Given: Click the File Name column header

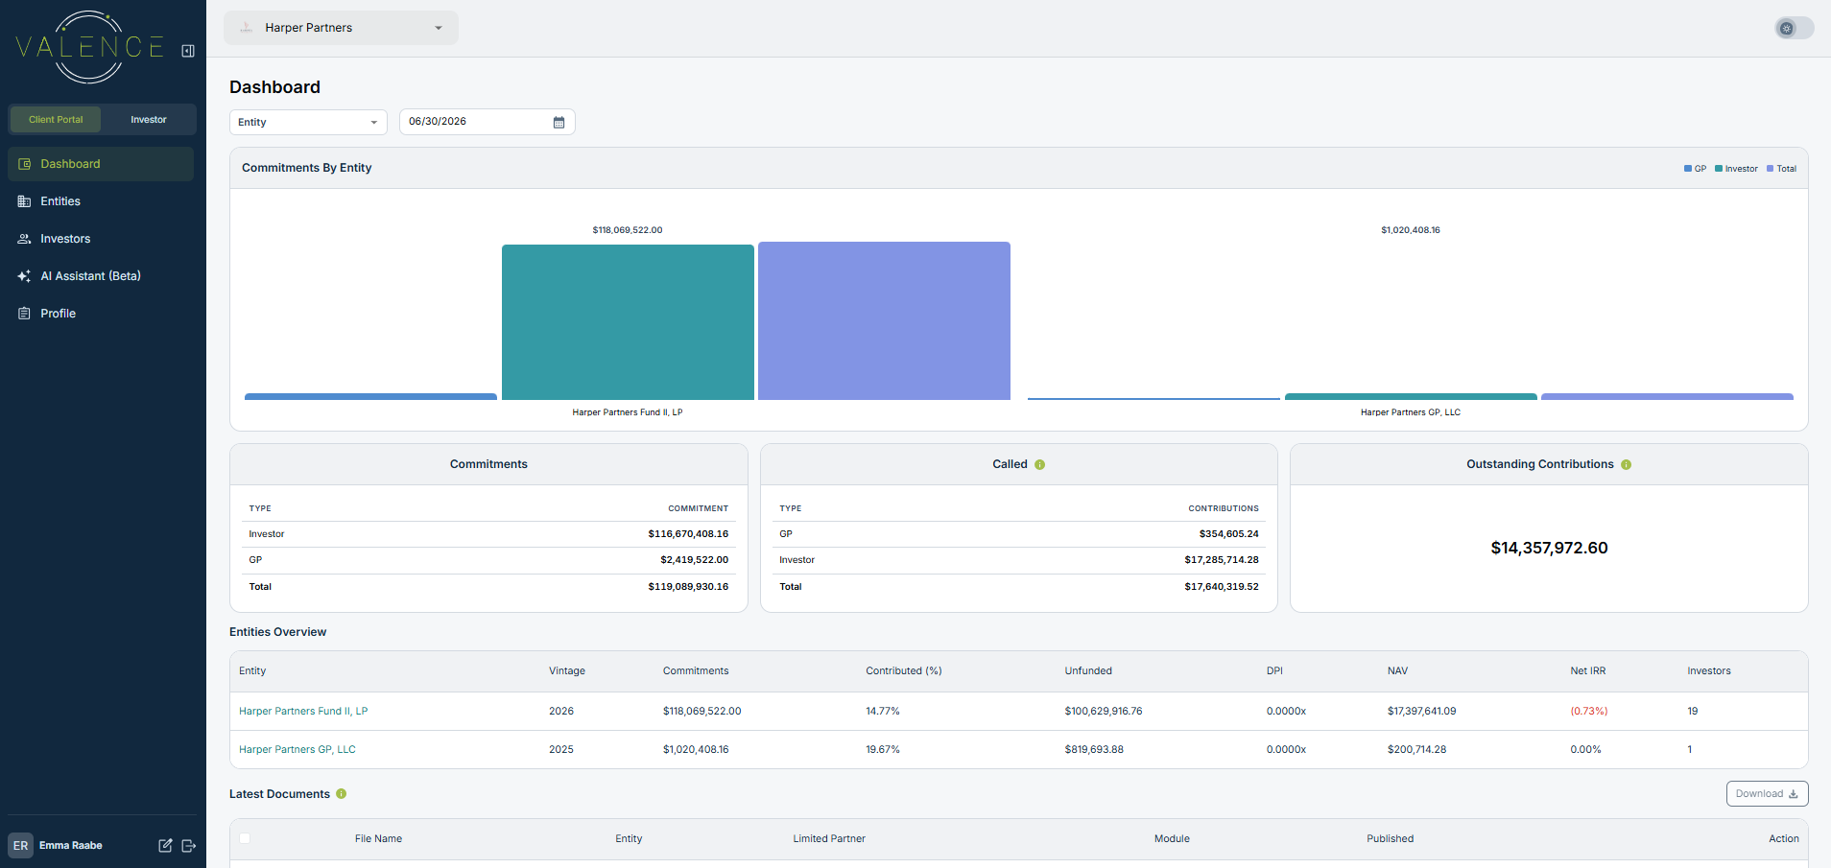Looking at the screenshot, I should [378, 839].
